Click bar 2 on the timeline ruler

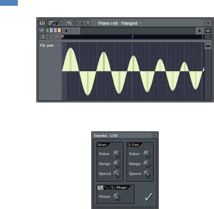click(132, 37)
